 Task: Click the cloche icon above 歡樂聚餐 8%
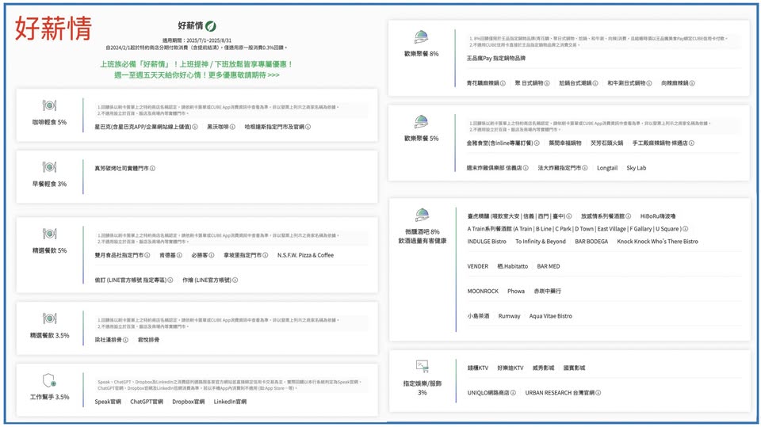422,38
